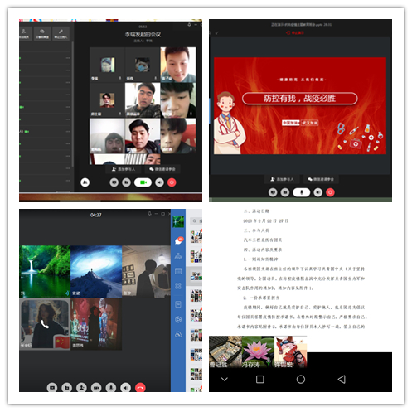This screenshot has height=412, width=412.
Task: Open the chat messages icon with red badge
Action: pos(178,241)
